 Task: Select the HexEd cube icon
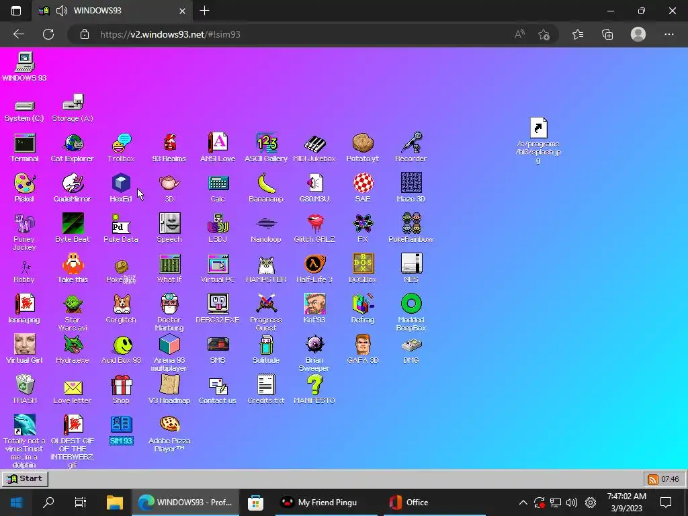[x=121, y=188]
